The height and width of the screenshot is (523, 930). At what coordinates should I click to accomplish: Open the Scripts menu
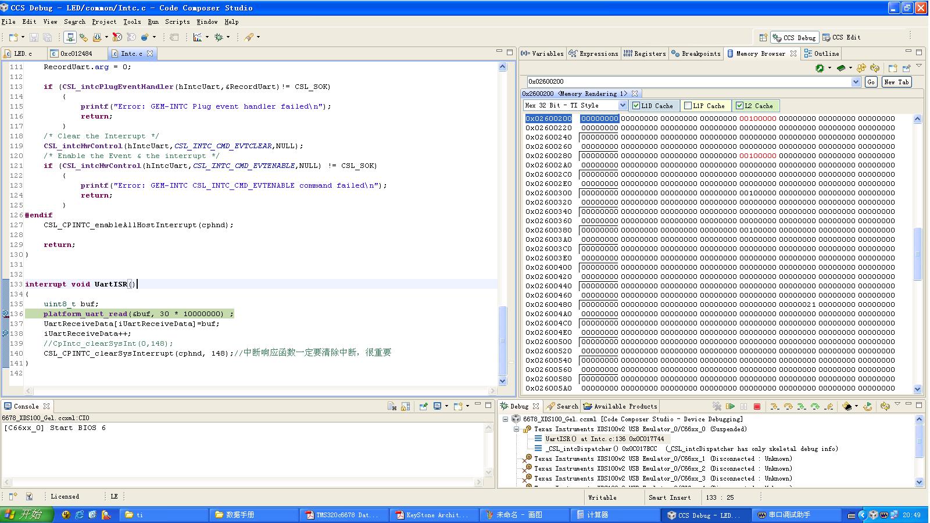tap(177, 22)
